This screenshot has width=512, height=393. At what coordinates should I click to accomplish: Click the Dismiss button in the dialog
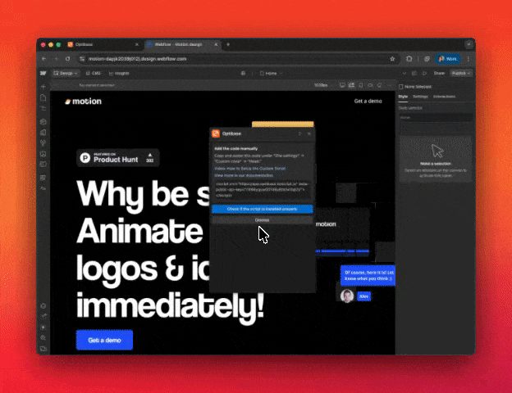[262, 220]
